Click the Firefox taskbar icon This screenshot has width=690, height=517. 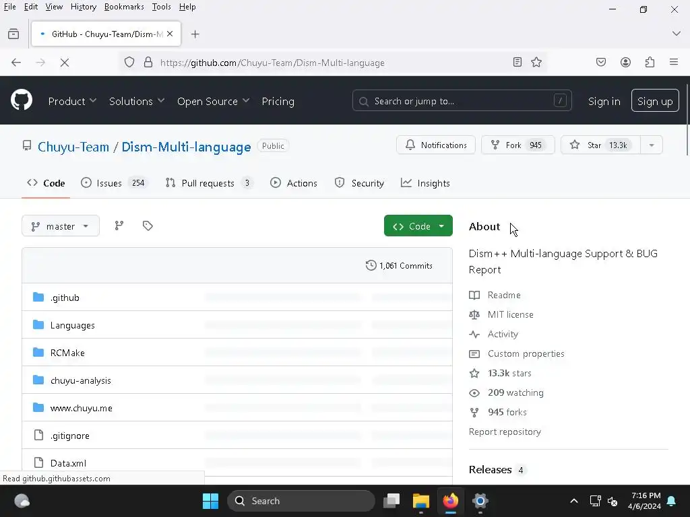tap(451, 501)
